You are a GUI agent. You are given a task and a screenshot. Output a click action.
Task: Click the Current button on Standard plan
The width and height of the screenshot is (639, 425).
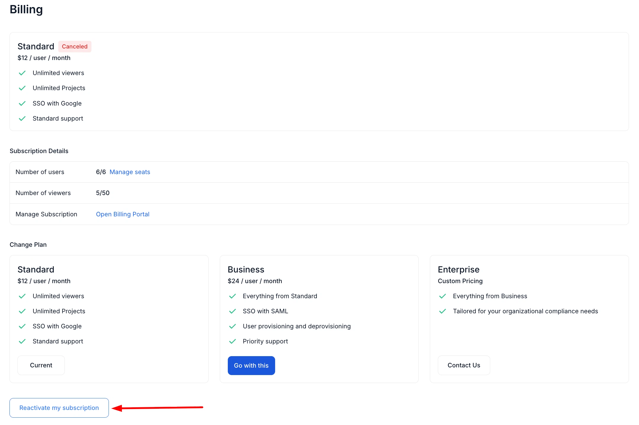coord(41,365)
